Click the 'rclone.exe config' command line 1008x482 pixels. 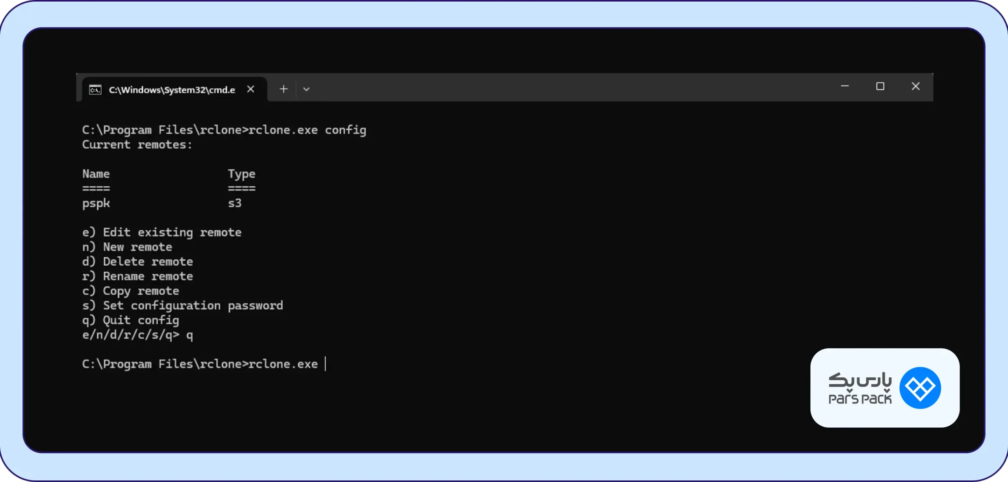[224, 130]
